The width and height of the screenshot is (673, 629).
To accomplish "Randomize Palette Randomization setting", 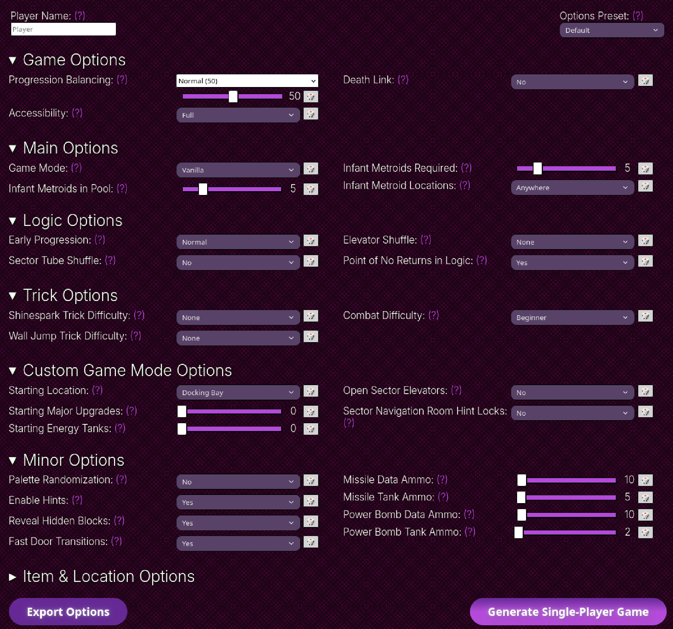I will pos(311,481).
